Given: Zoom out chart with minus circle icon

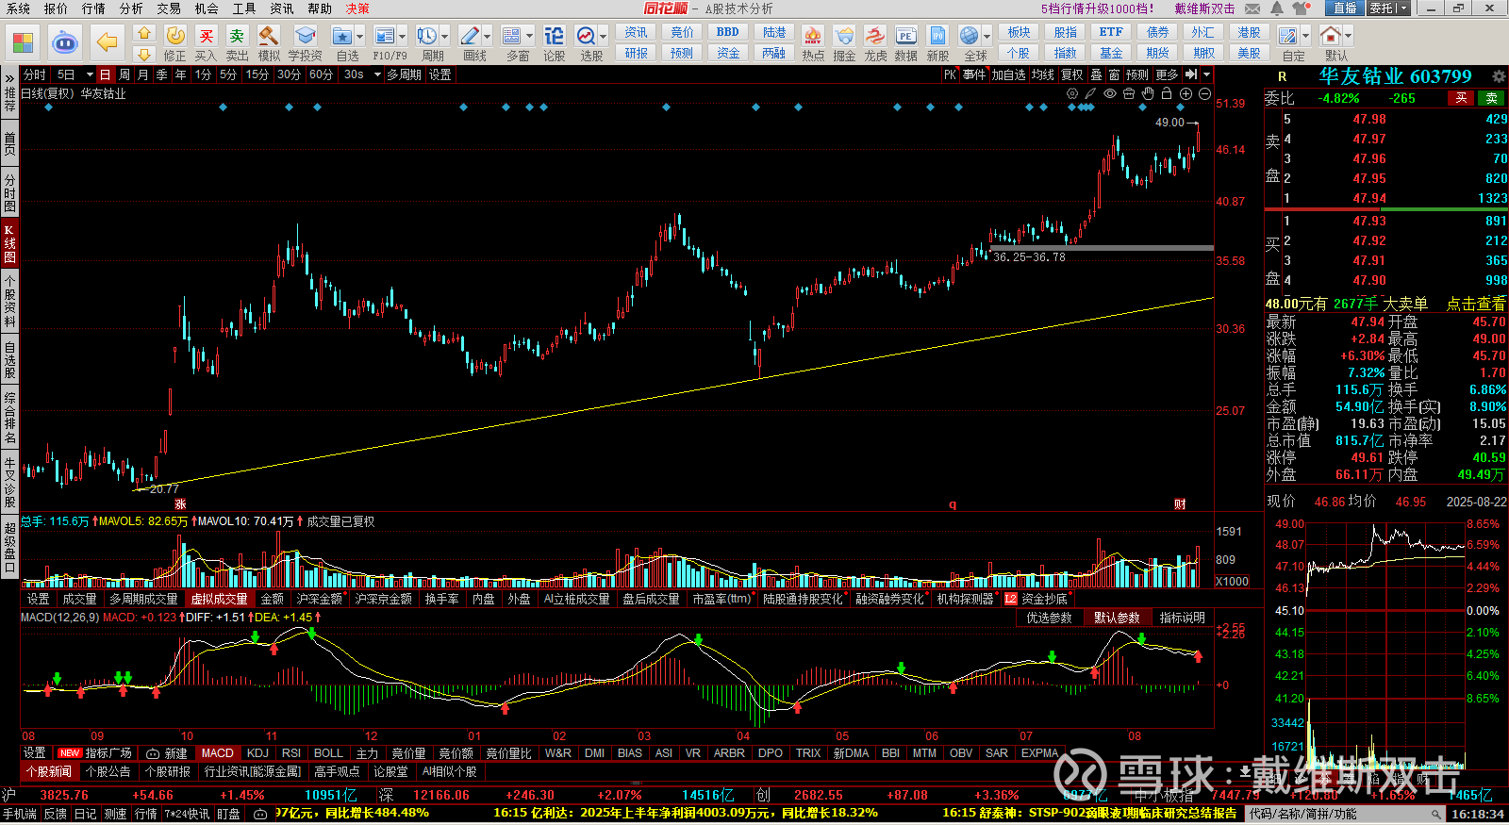Looking at the screenshot, I should (1204, 93).
